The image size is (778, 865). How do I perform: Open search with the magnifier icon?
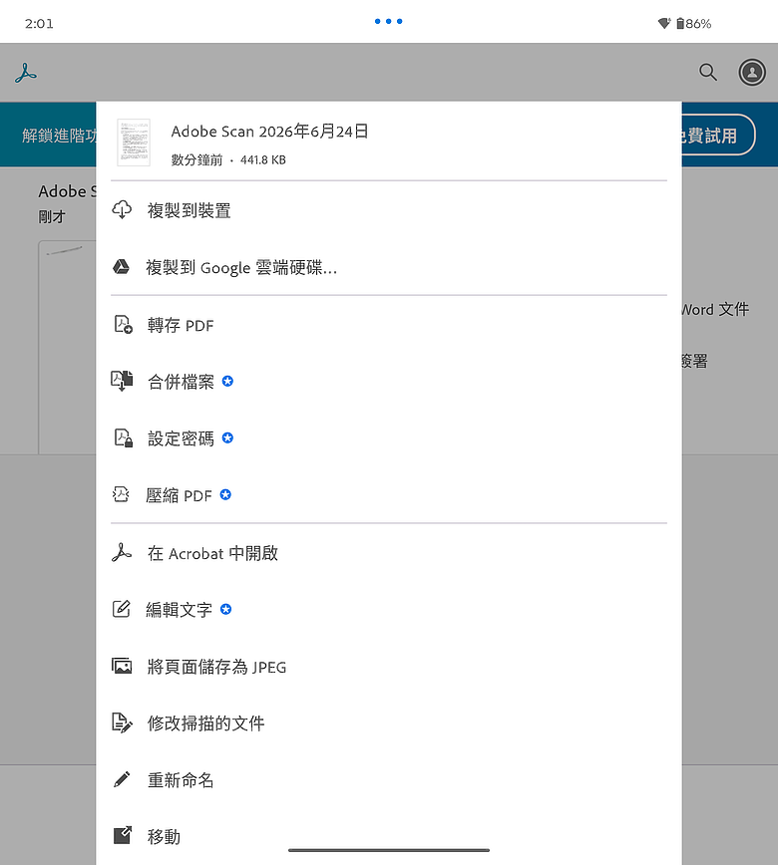coord(708,73)
